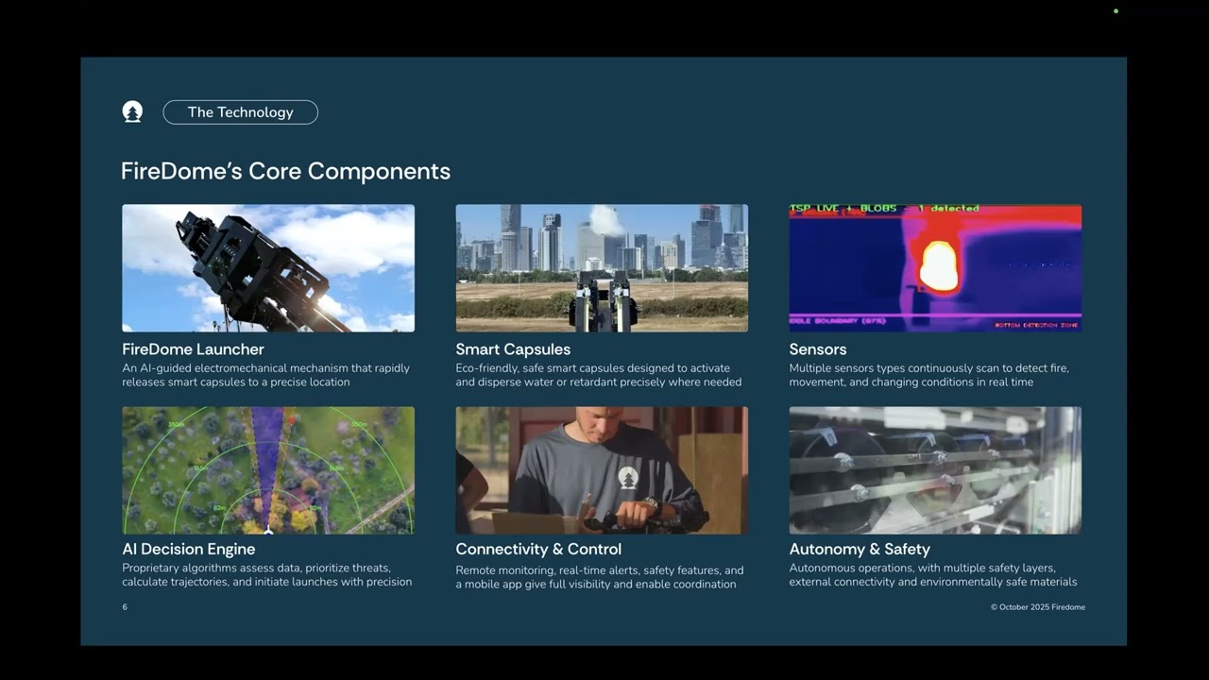1209x680 pixels.
Task: Select the "The Technology" section pill
Action: coord(241,112)
